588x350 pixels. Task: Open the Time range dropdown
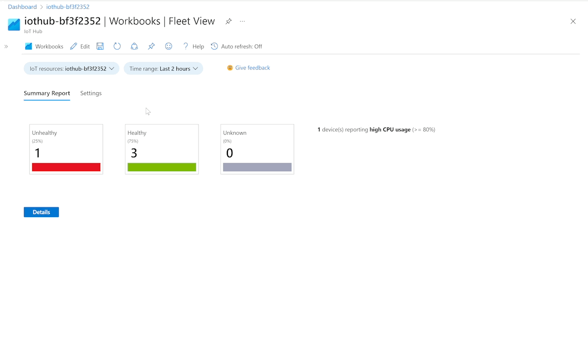pos(163,69)
